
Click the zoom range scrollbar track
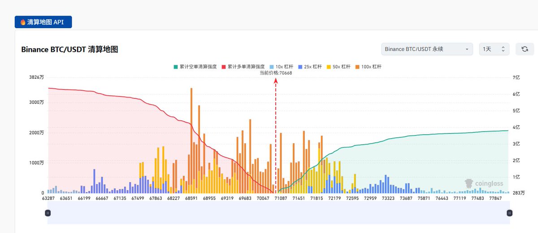(x=278, y=213)
